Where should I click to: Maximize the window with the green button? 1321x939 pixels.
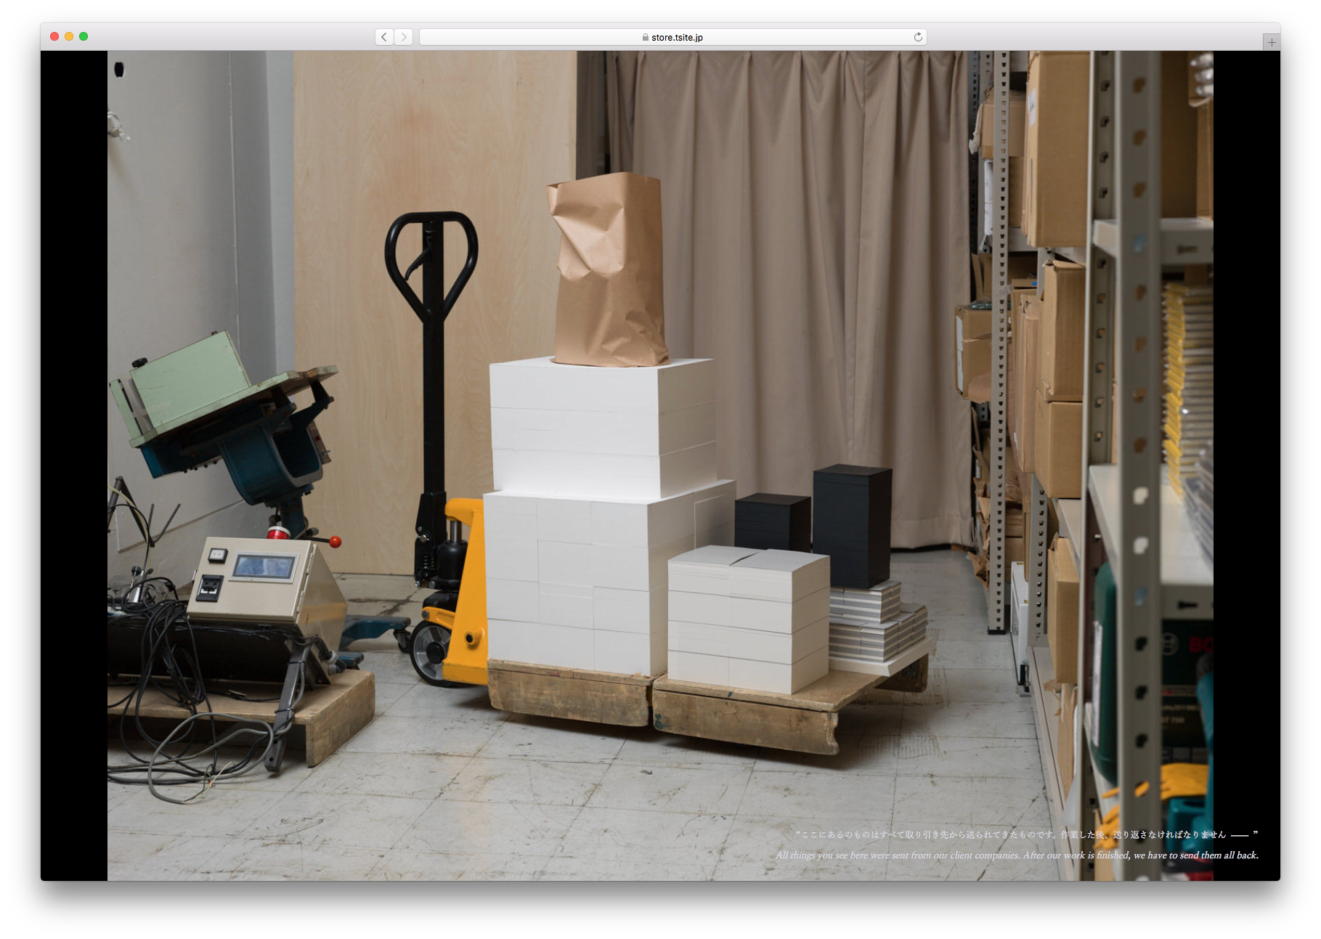(x=84, y=36)
